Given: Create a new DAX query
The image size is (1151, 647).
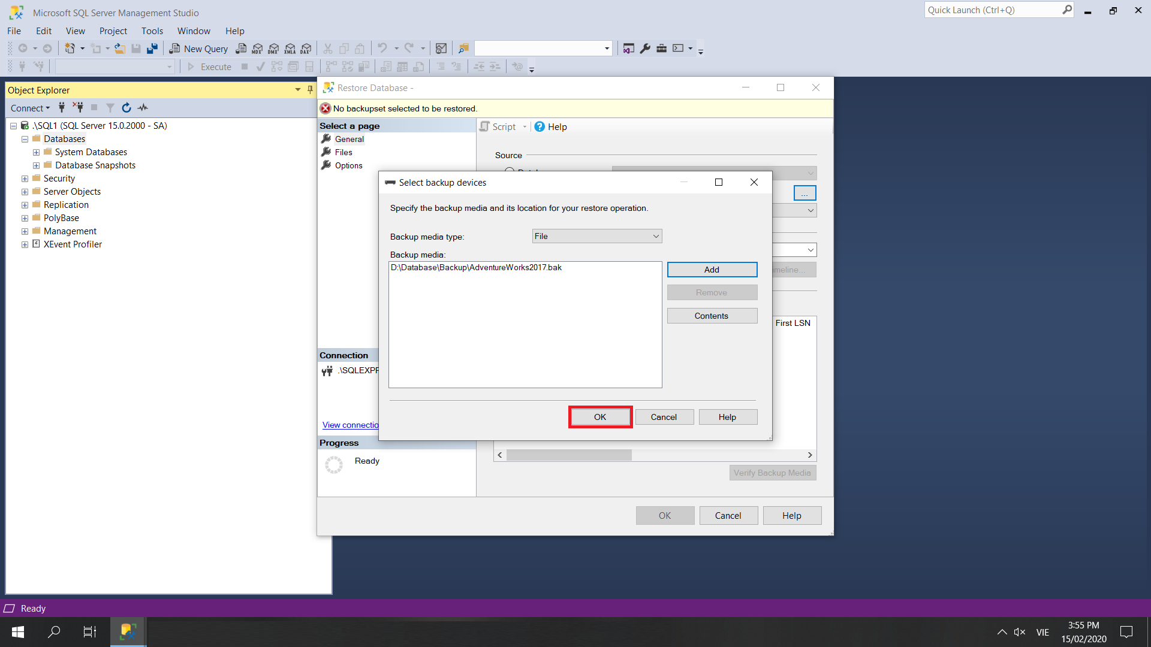Looking at the screenshot, I should point(306,49).
